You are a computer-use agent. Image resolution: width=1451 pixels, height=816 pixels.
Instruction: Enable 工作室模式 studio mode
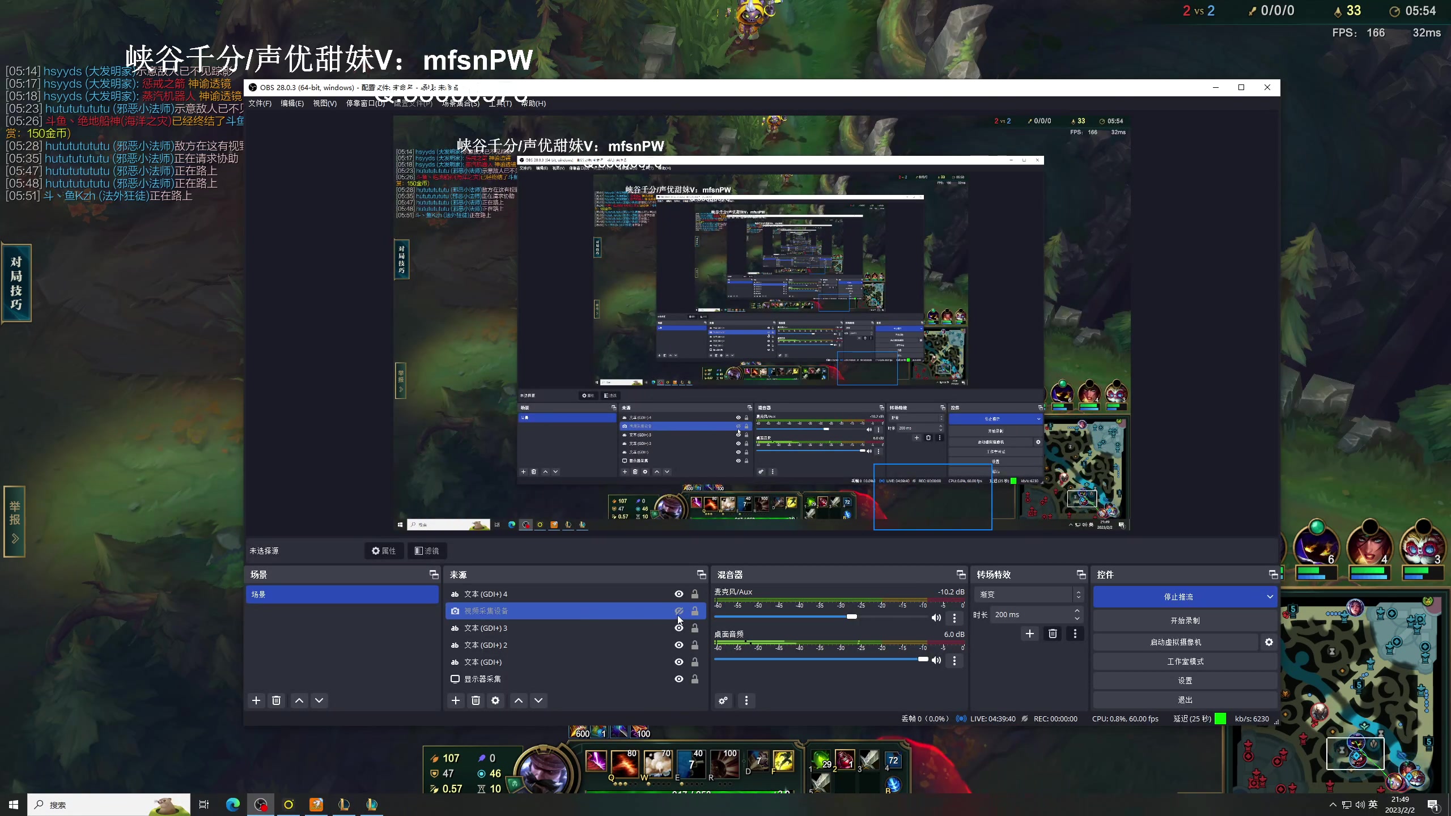point(1185,661)
